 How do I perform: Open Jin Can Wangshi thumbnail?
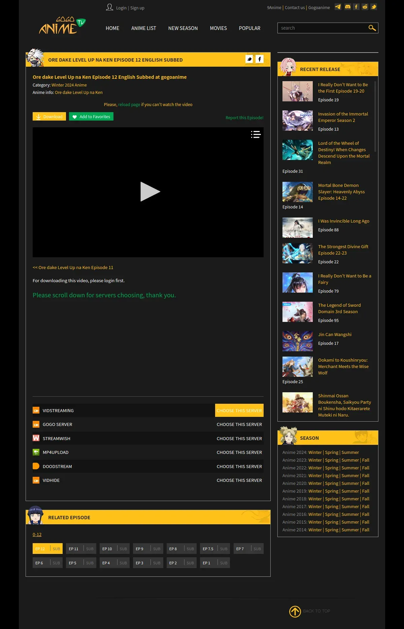pos(298,341)
